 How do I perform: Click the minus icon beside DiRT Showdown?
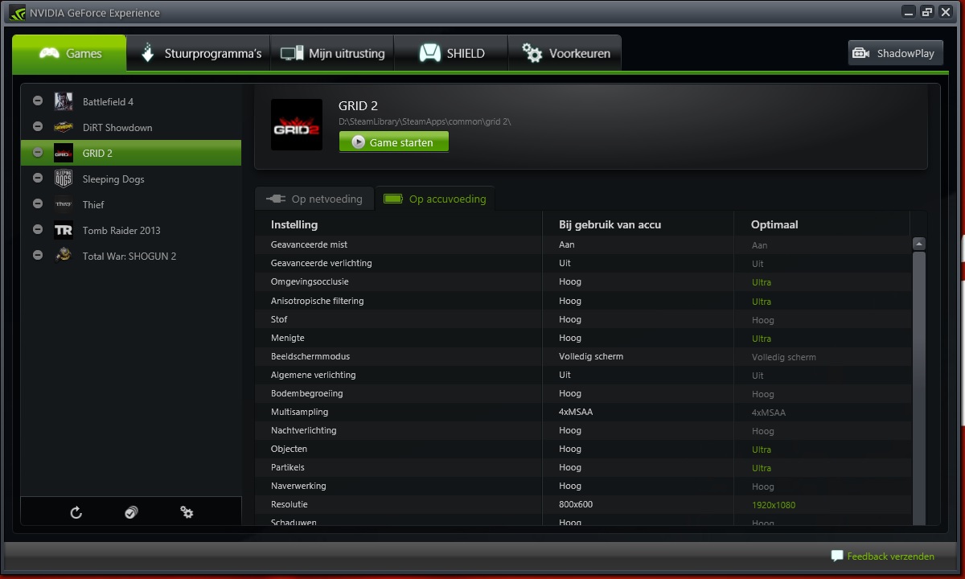(x=37, y=126)
